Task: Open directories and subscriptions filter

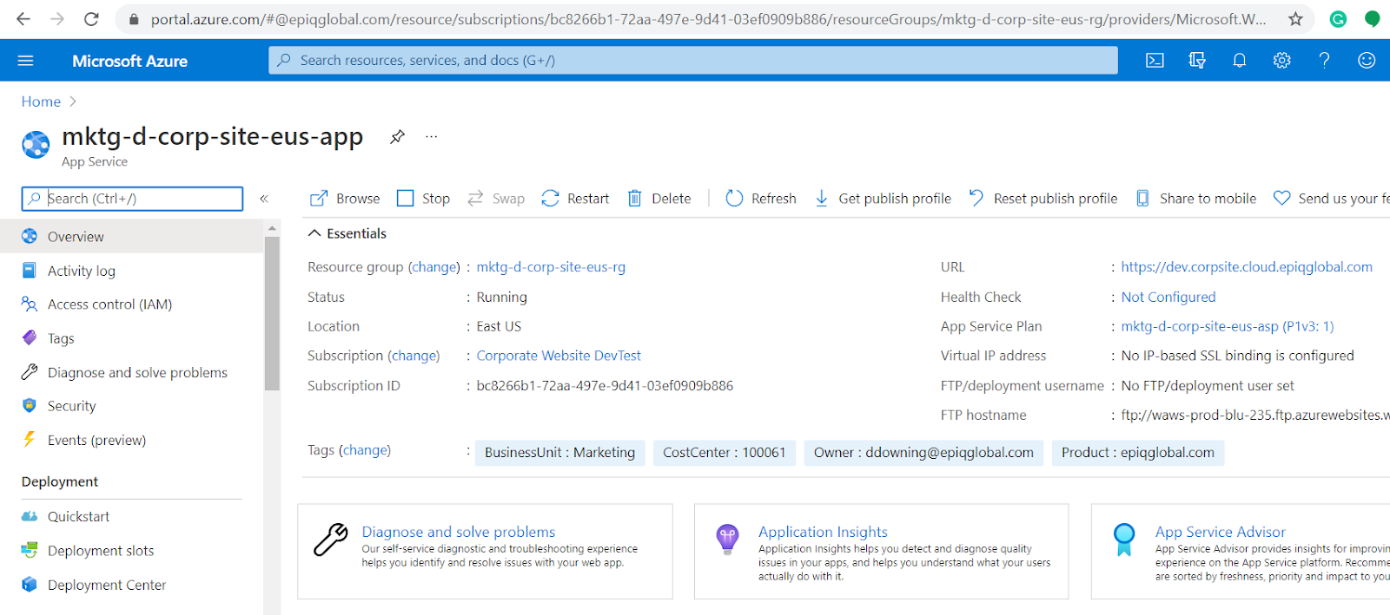Action: tap(1197, 61)
